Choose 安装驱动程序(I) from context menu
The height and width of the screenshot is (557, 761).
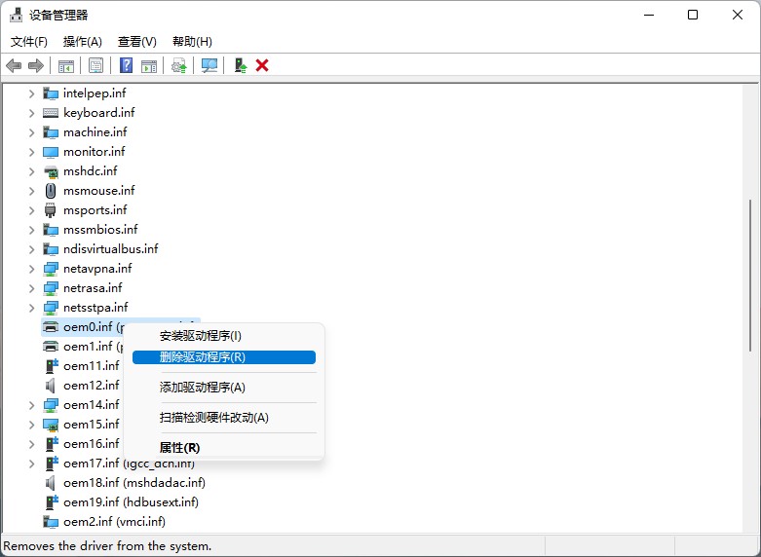224,336
